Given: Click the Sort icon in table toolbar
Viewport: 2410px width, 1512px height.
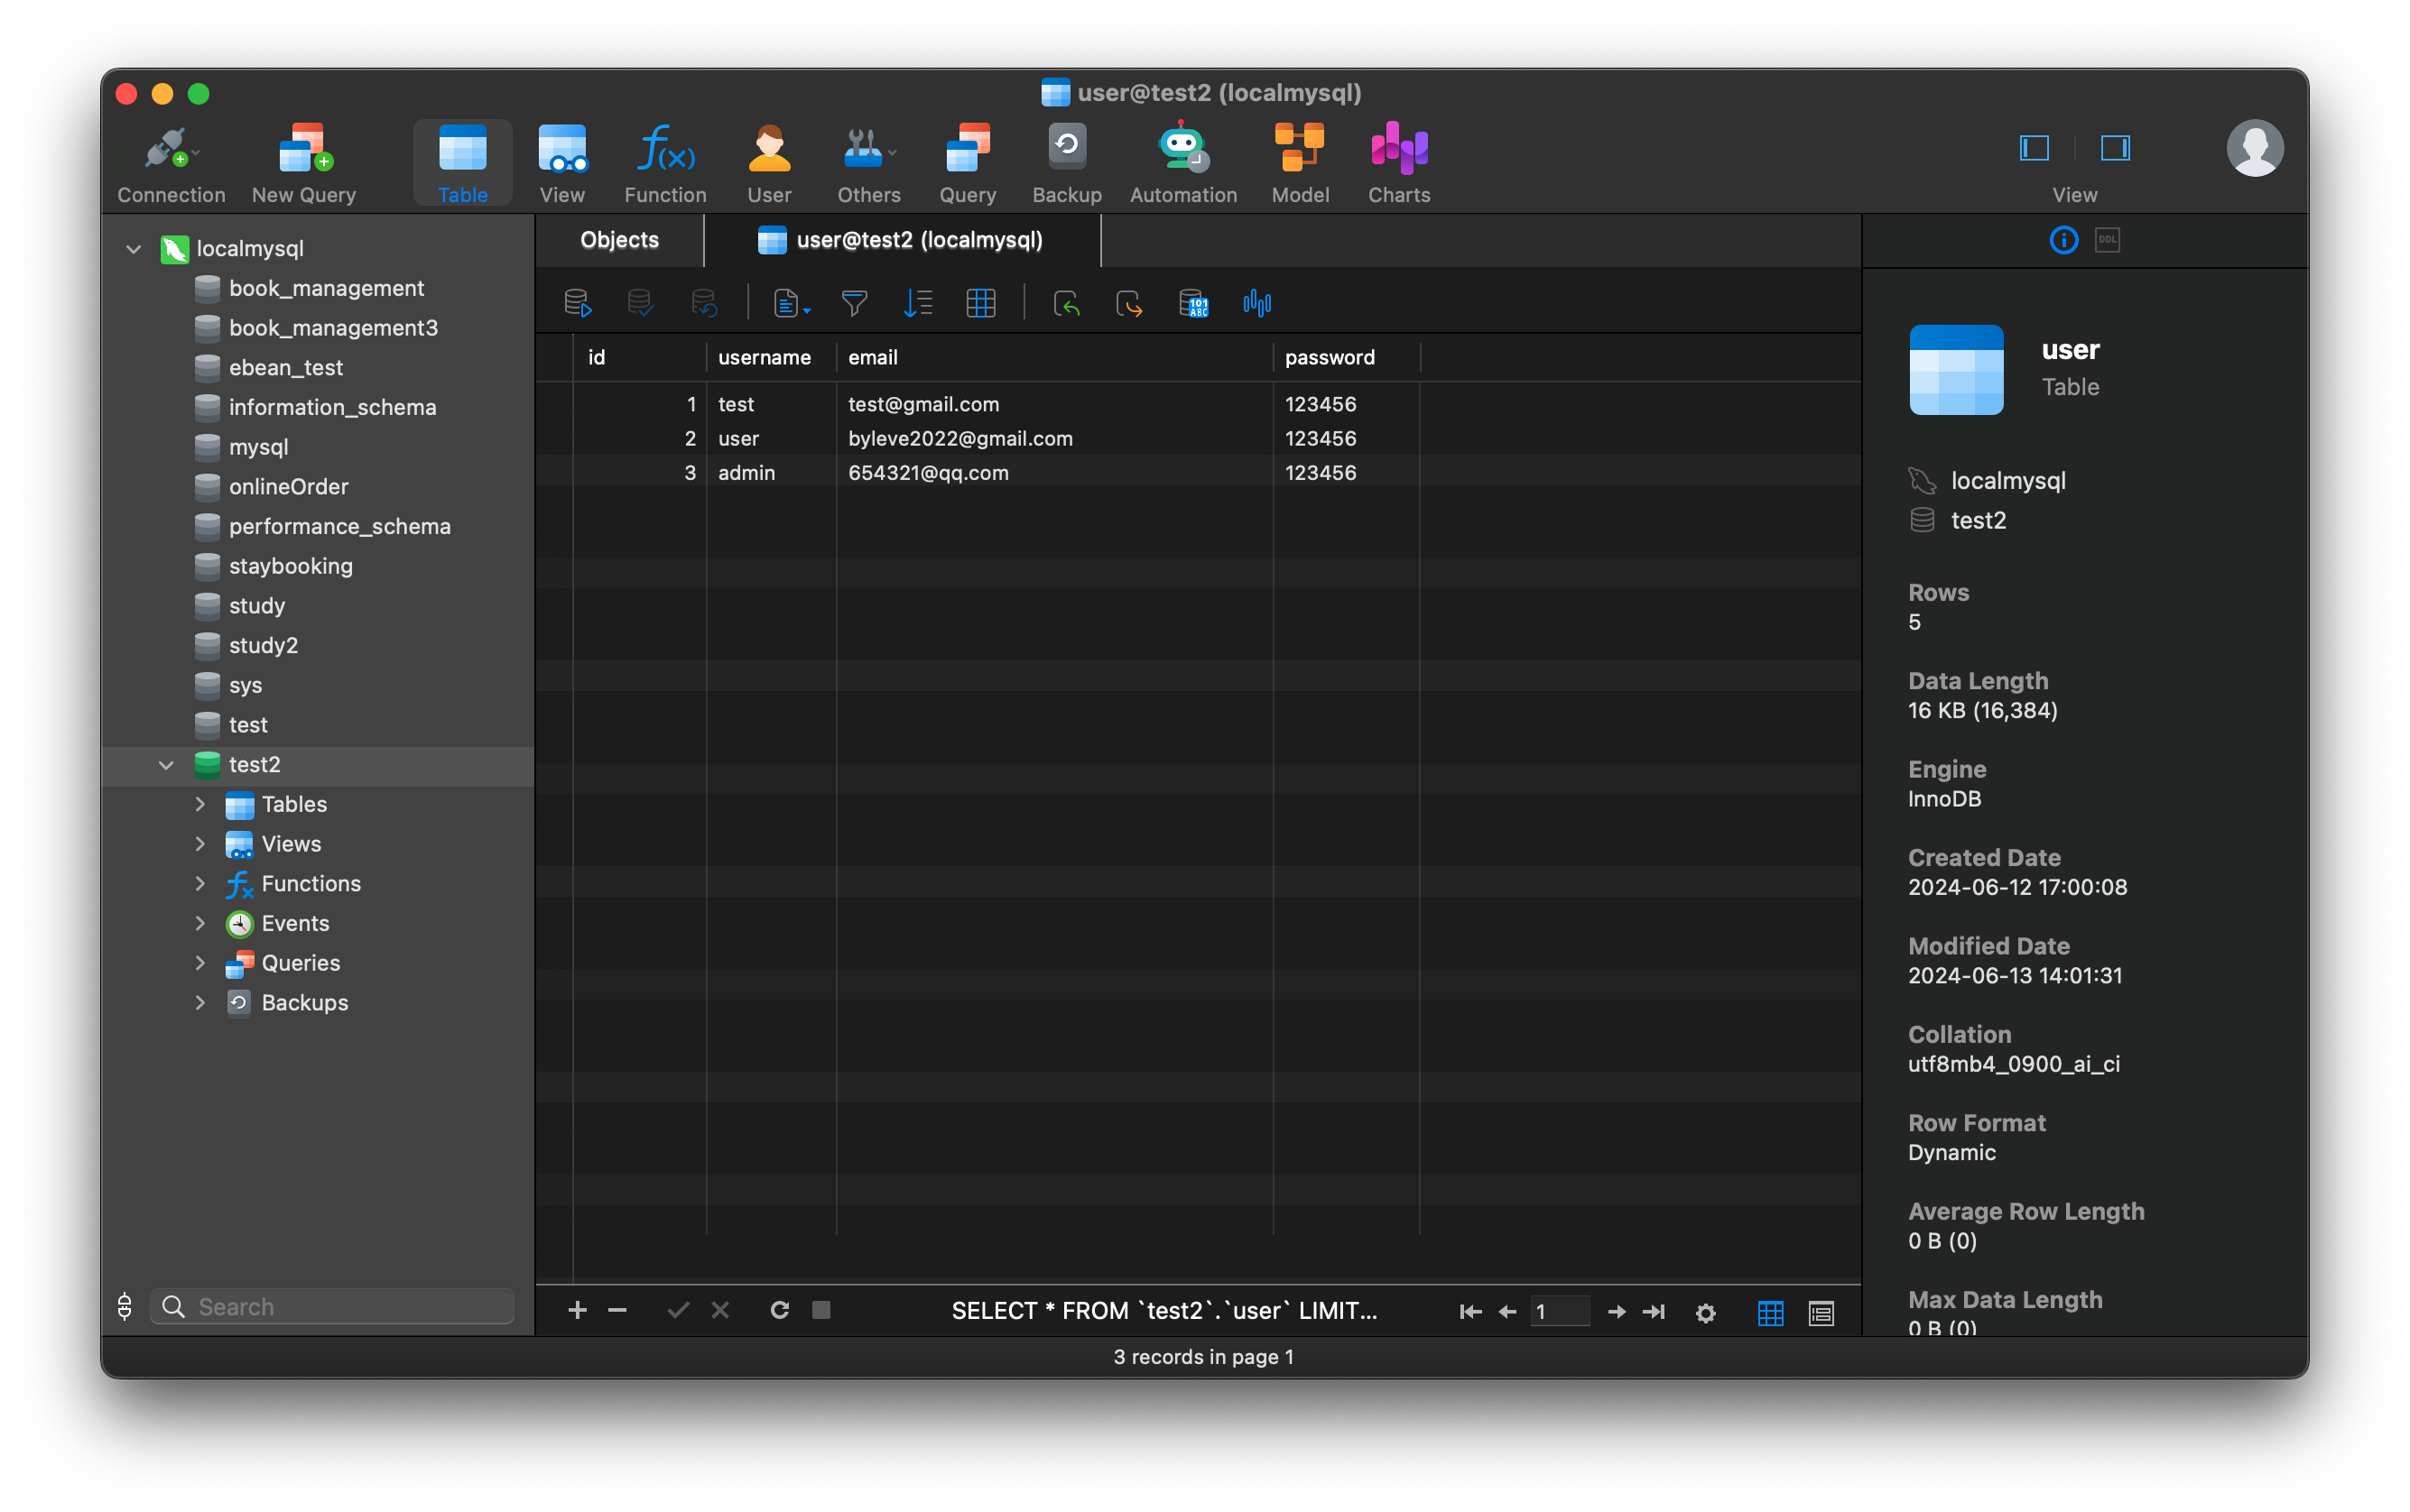Looking at the screenshot, I should click(x=916, y=305).
